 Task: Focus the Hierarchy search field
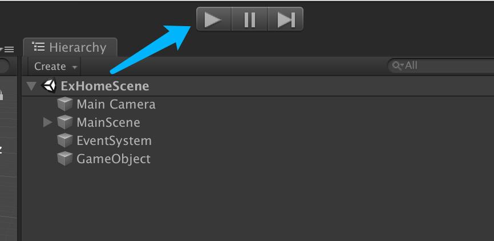pyautogui.click(x=441, y=65)
